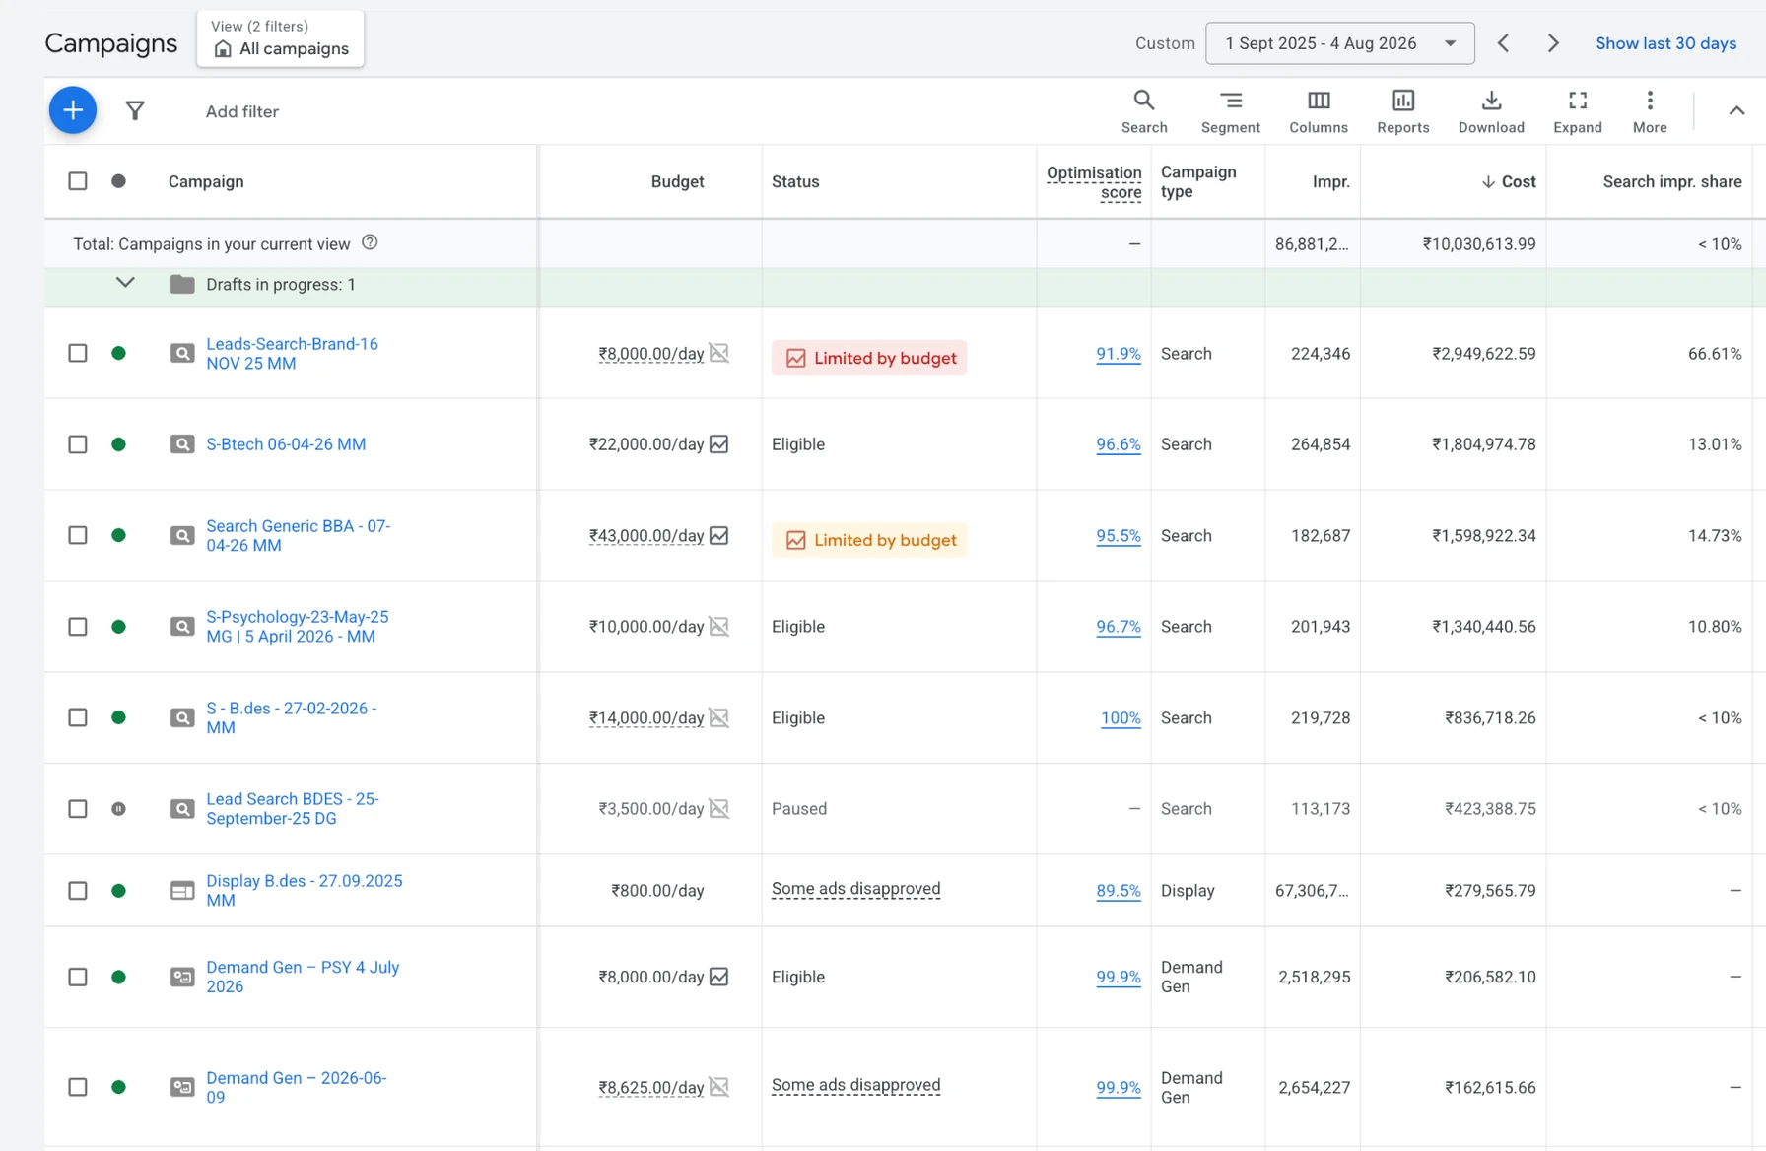Click search campaign type icon for S-Btech
Screen dimensions: 1766x1151
pyautogui.click(x=182, y=444)
